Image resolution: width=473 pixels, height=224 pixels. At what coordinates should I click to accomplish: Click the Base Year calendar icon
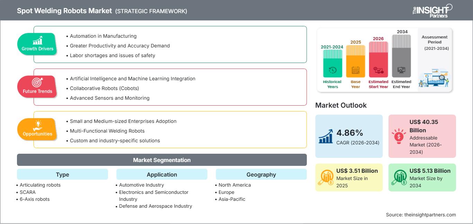pyautogui.click(x=356, y=70)
